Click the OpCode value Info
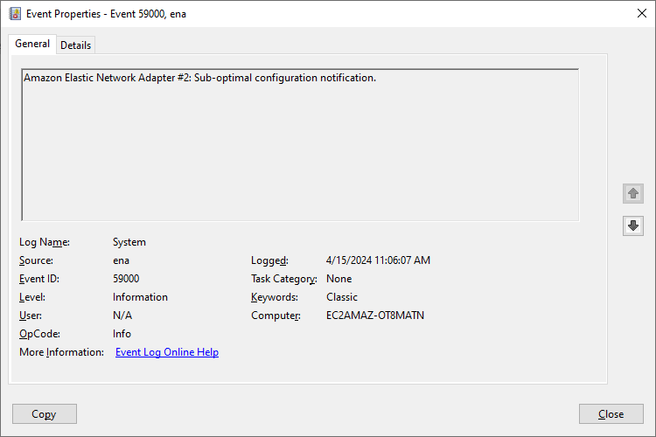Viewport: 656px width, 437px height. click(x=122, y=334)
